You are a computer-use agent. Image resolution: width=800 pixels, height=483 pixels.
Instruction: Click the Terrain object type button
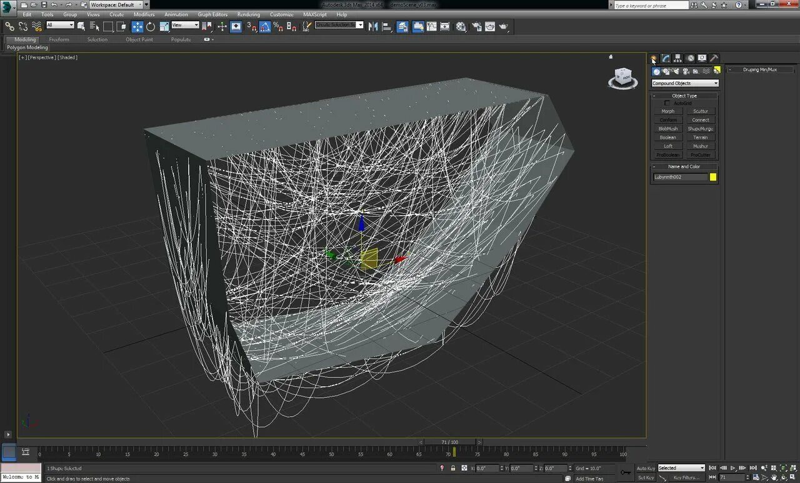click(700, 137)
